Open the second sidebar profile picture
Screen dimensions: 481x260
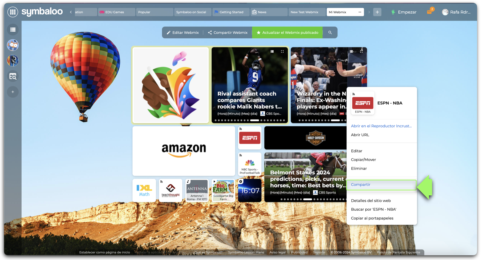click(x=13, y=61)
